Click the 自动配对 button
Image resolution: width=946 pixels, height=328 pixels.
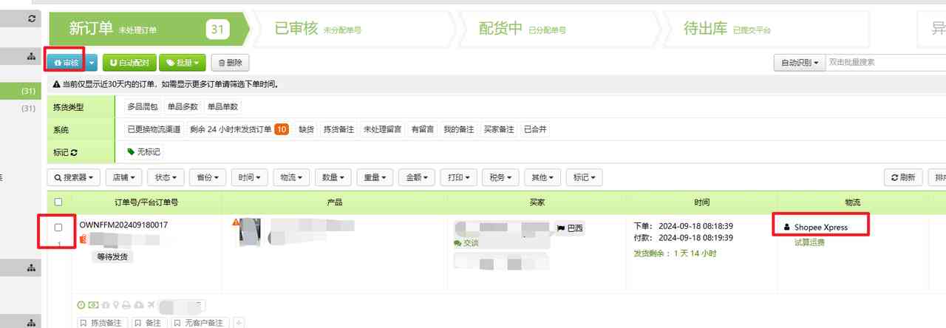click(x=129, y=63)
